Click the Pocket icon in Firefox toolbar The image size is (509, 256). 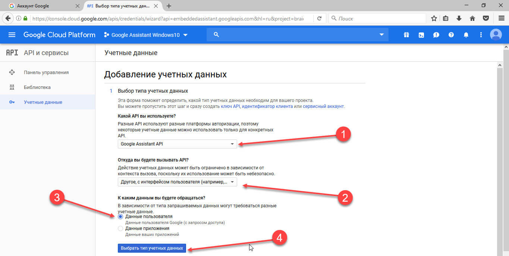click(x=486, y=18)
